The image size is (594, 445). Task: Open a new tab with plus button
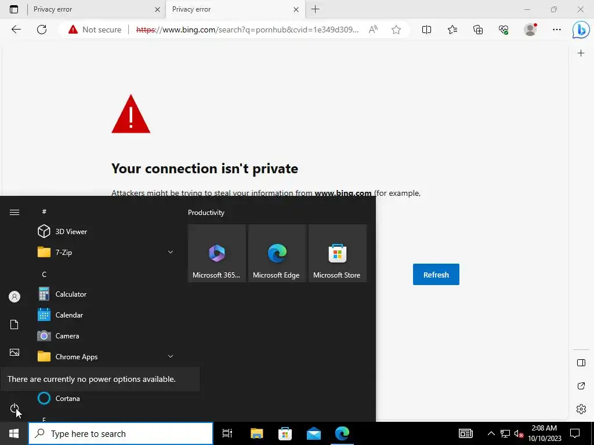coord(315,9)
